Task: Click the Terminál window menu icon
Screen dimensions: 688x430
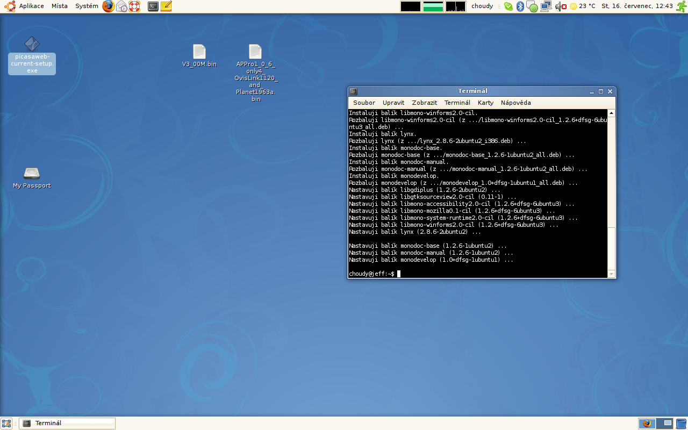Action: click(x=353, y=91)
